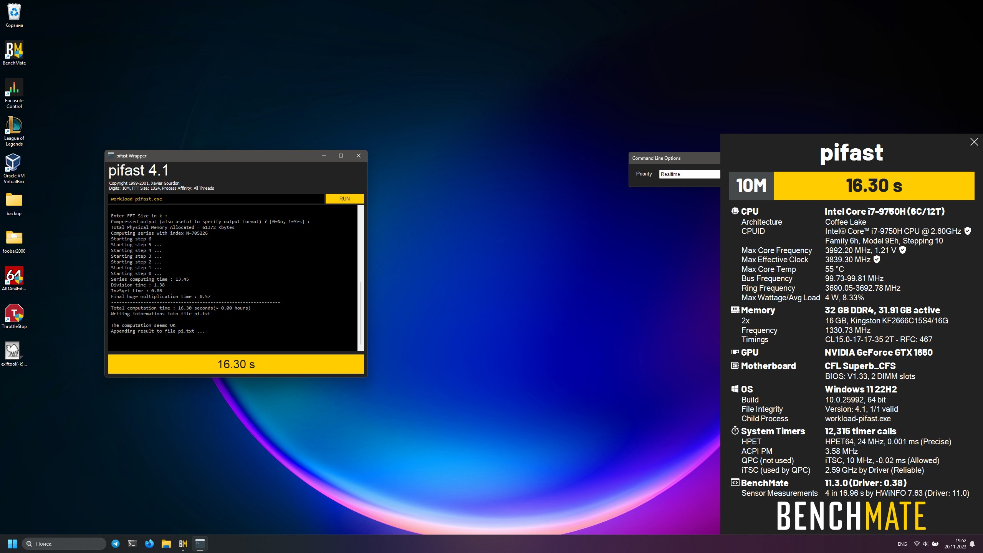This screenshot has height=553, width=983.
Task: Click the CFL Superb_CFS motherboard text
Action: tap(860, 366)
